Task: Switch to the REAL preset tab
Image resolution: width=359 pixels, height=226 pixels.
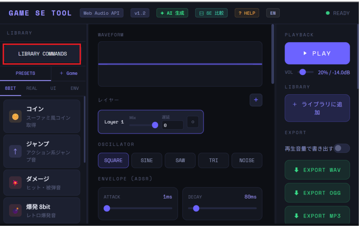Action: coord(32,88)
